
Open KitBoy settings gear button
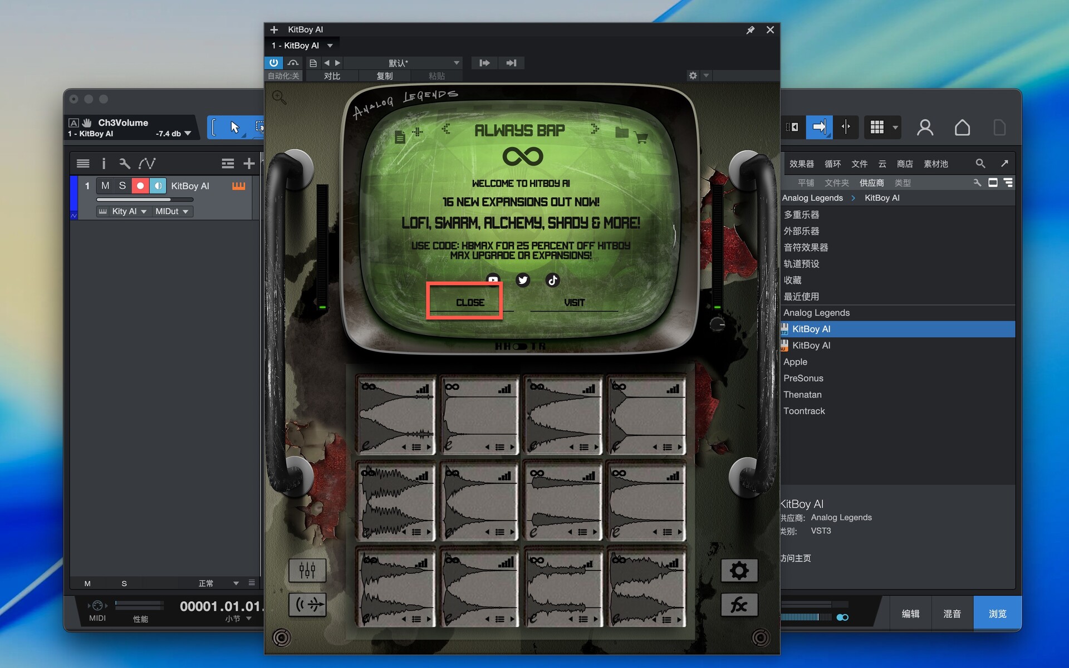(739, 571)
